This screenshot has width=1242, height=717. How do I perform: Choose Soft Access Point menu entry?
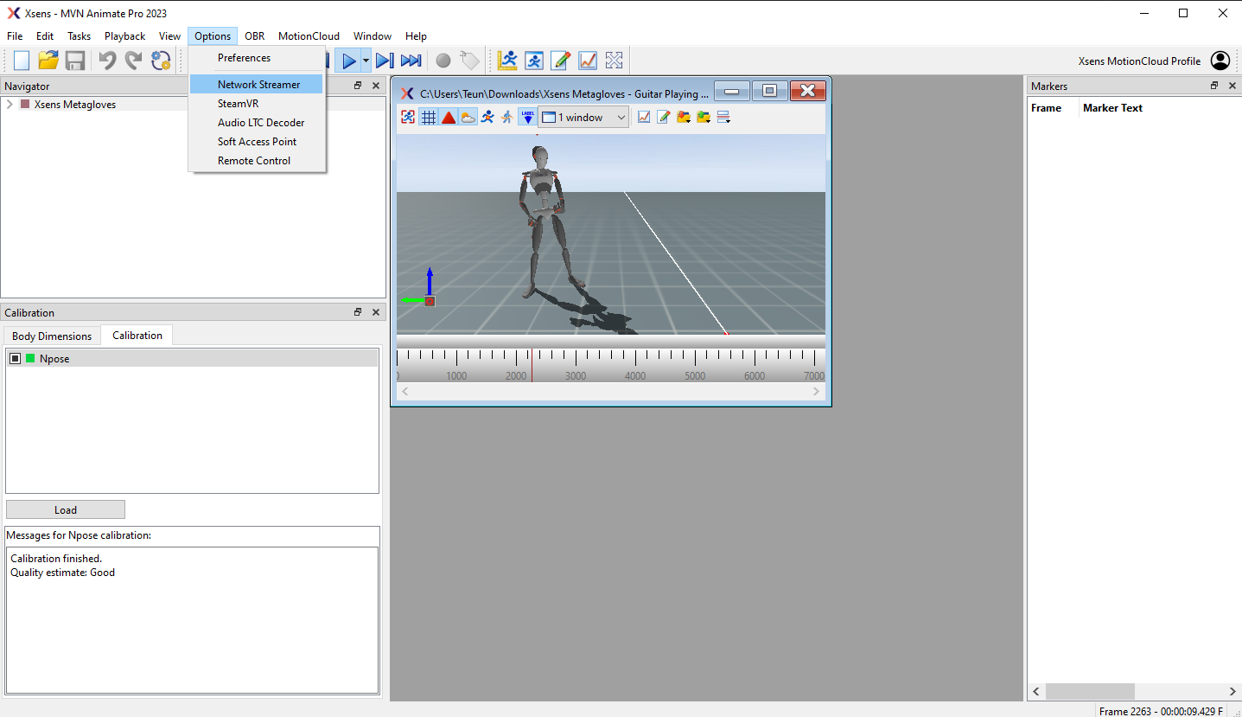[257, 142]
